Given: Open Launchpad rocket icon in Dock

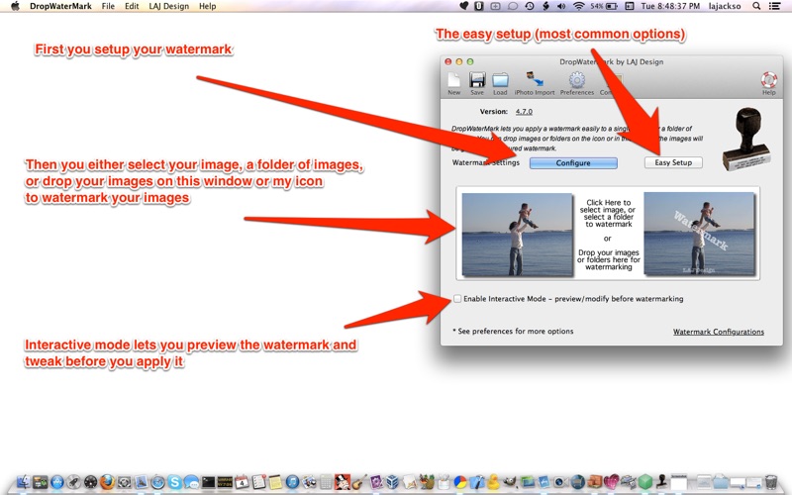Looking at the screenshot, I should pyautogui.click(x=73, y=482).
